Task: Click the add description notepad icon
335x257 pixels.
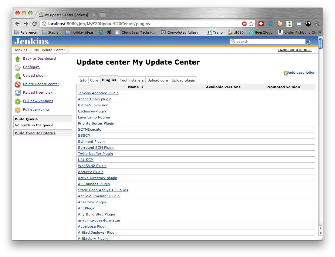Action: click(x=286, y=73)
